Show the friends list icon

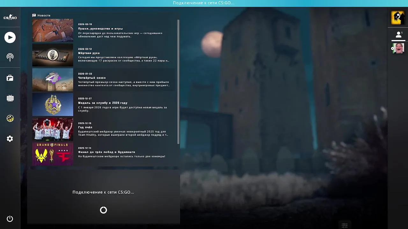pyautogui.click(x=398, y=35)
